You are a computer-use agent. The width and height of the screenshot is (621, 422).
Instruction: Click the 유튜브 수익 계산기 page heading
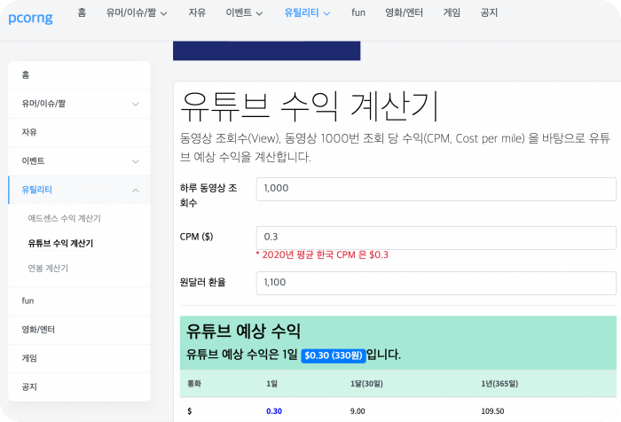click(310, 107)
